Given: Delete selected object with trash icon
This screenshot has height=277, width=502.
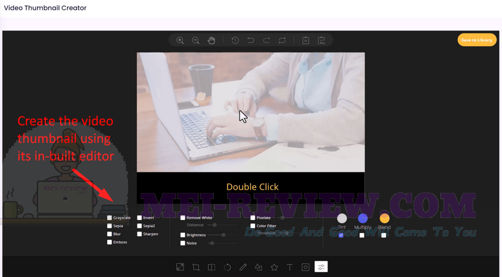Looking at the screenshot, I should pyautogui.click(x=306, y=40).
